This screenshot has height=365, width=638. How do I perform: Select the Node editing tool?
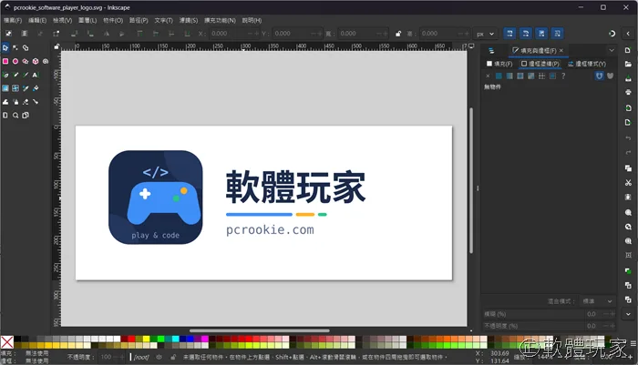tap(15, 48)
